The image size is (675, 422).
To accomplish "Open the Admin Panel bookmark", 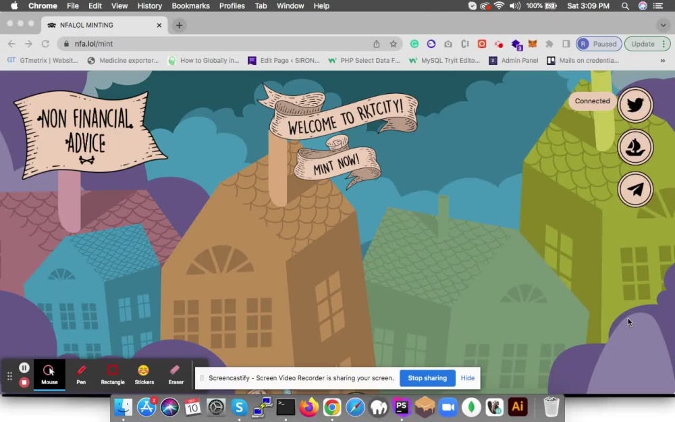I will 514,61.
